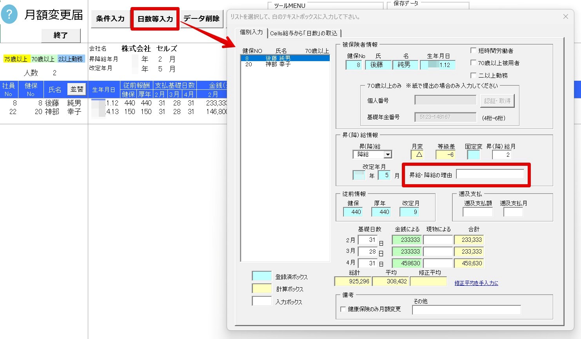
Task: Switch to Cells給与から「日数」の取込 tab
Action: [x=304, y=33]
